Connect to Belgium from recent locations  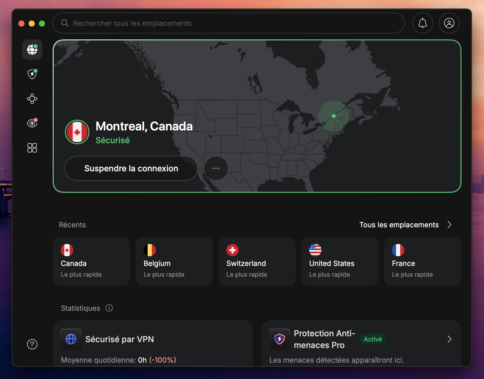[x=174, y=261]
